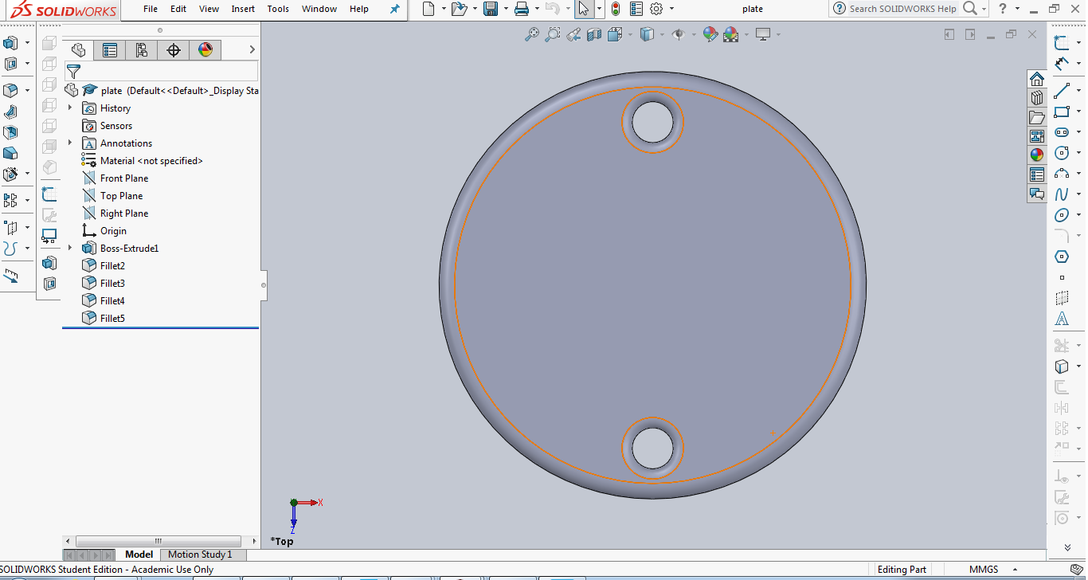
Task: Select the sketch Text tool
Action: tap(1061, 319)
